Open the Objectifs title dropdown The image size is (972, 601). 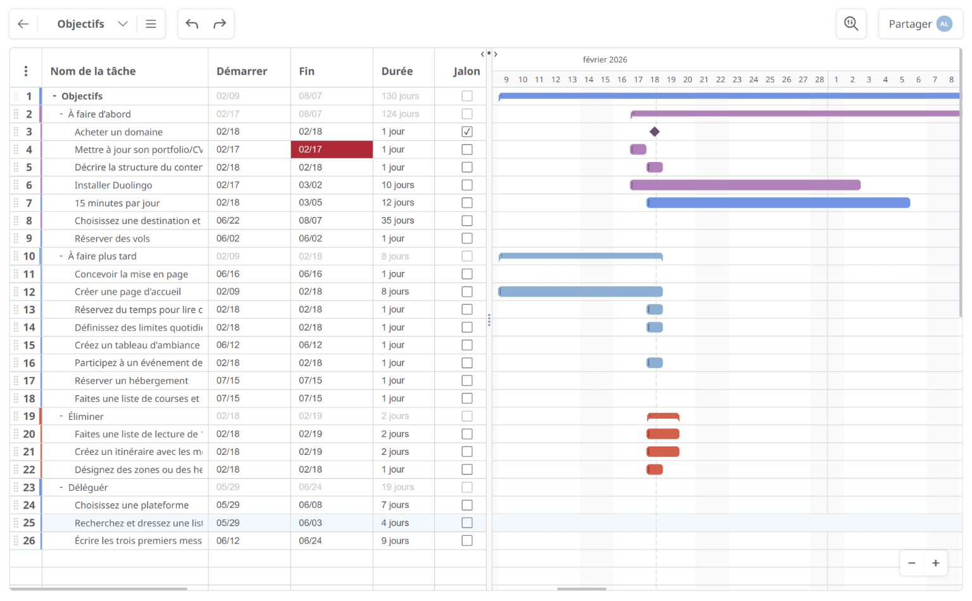click(123, 23)
